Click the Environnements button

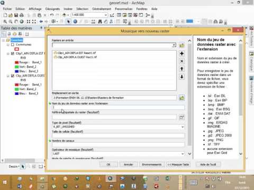(x=152, y=165)
